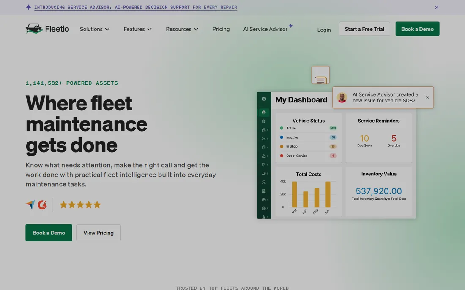Click the Apr bar in Total Costs

tap(306, 199)
